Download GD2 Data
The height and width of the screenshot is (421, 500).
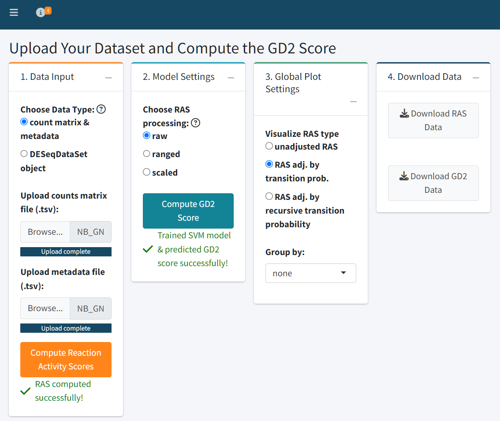(433, 183)
